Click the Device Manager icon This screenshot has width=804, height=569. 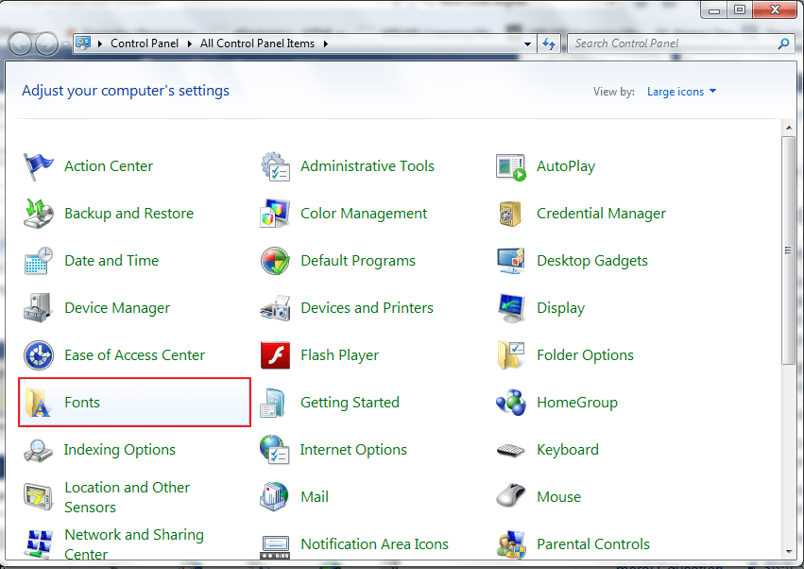[38, 308]
